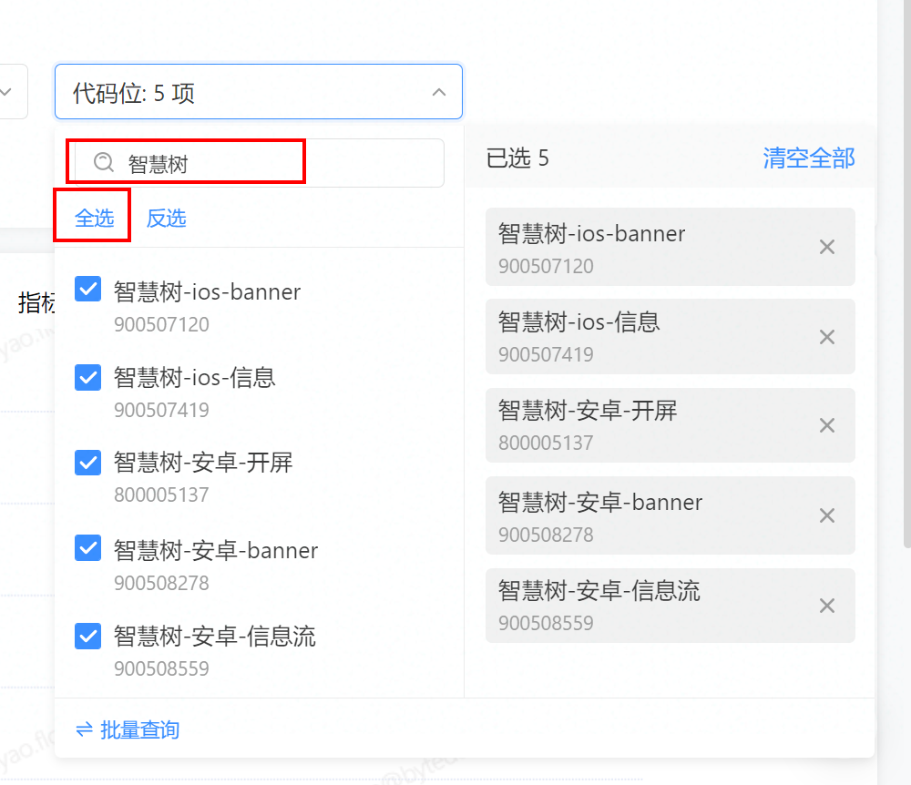Uncheck 智慧树-安卓-开屏 checkbox
This screenshot has height=785, width=911.
(87, 463)
